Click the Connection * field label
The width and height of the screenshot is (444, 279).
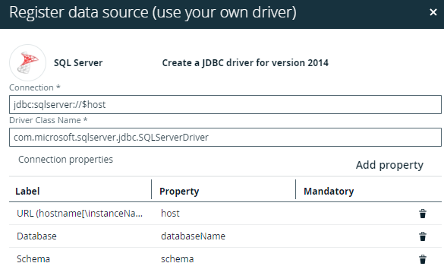[x=35, y=87]
